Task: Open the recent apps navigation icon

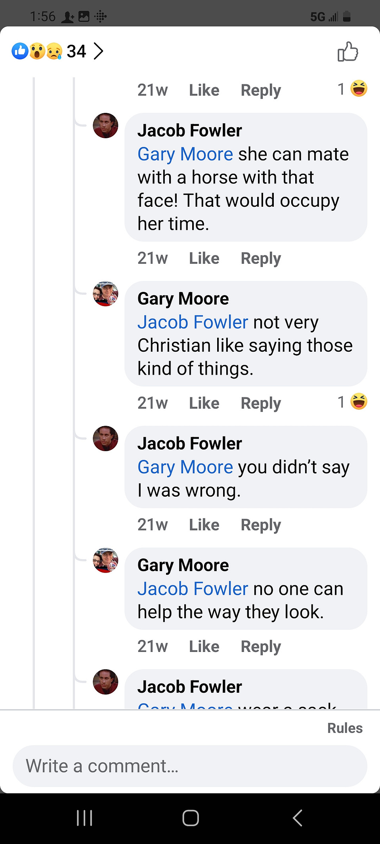Action: 84,818
